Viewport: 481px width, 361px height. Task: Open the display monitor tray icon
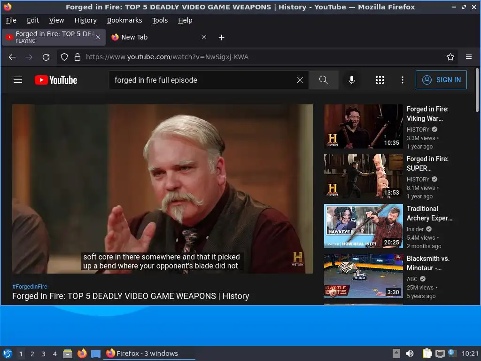[440, 353]
